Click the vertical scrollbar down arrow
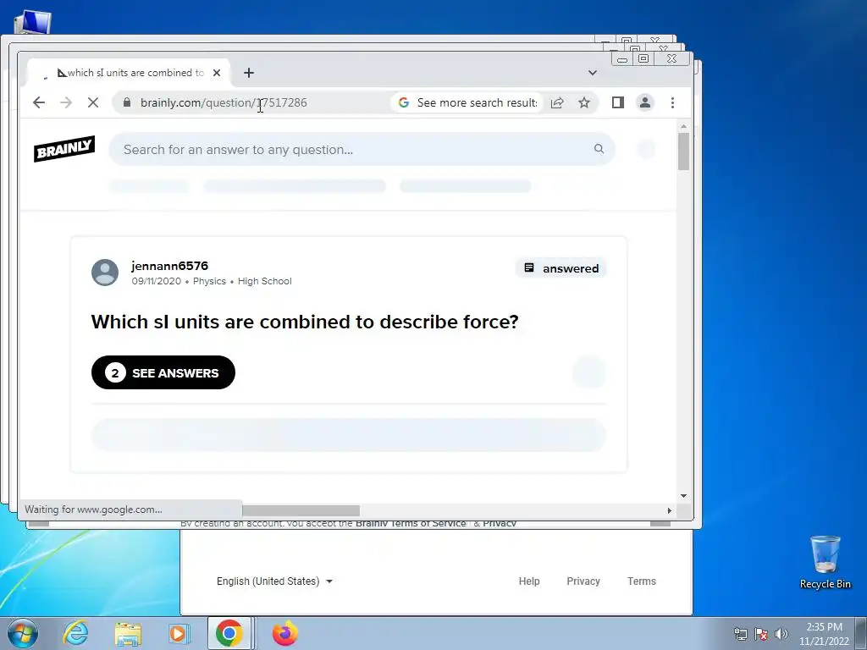 click(x=683, y=496)
